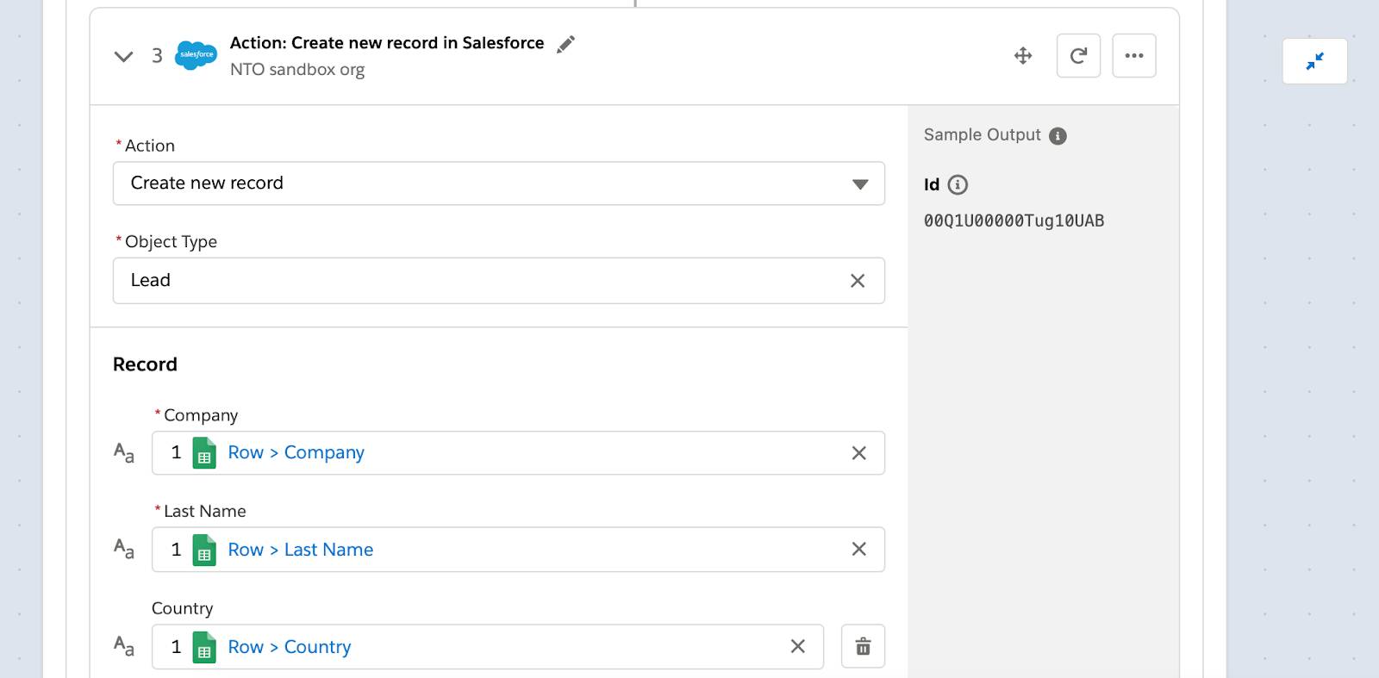Click the Row > Last Name pill
The image size is (1379, 678).
300,550
